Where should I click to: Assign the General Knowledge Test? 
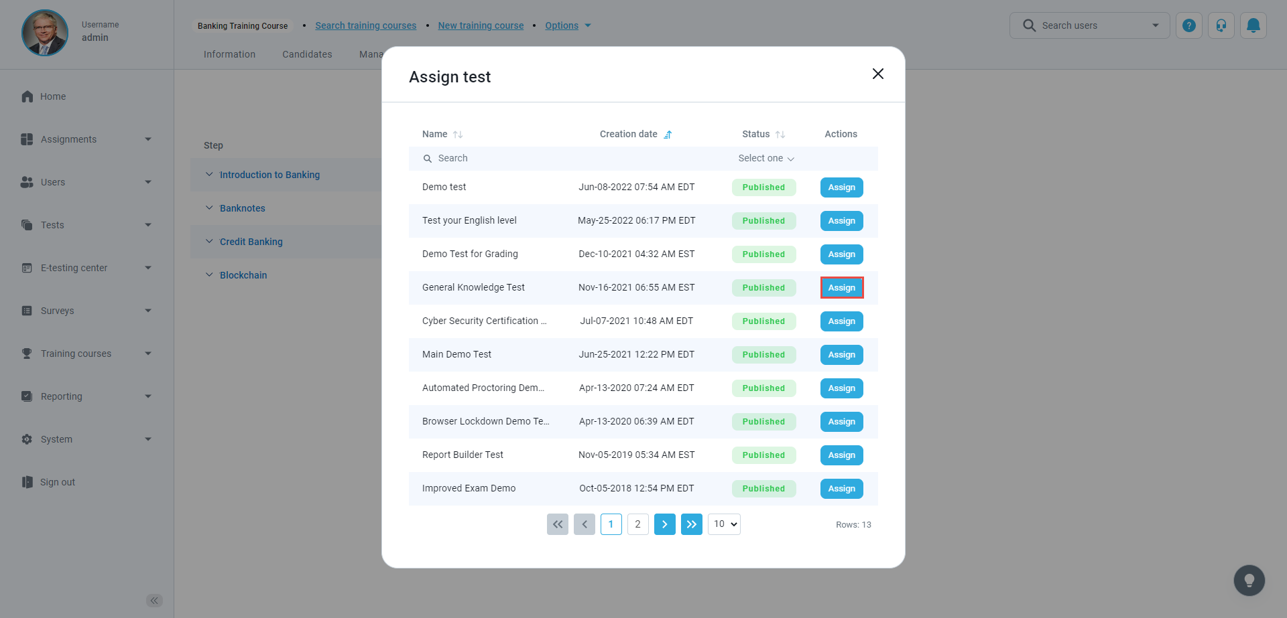(x=842, y=288)
